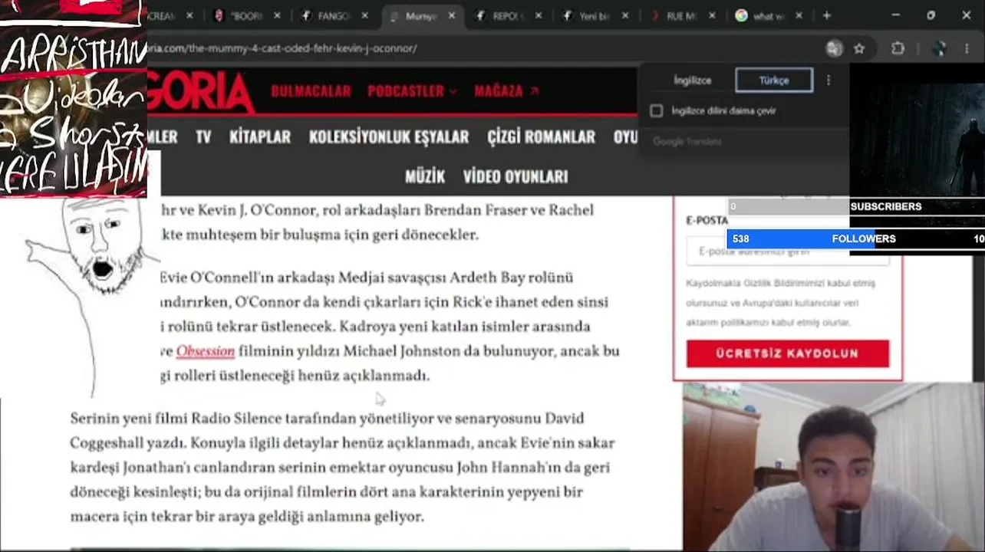The height and width of the screenshot is (552, 985).
Task: Open the Chrome profile avatar
Action: click(x=939, y=48)
